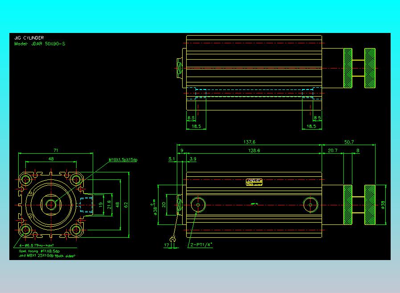Select the 128.6 body length dimension
Viewport: 400px width, 293px height.
click(254, 151)
